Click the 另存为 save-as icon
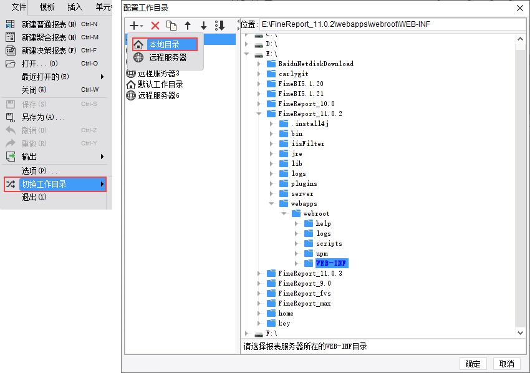This screenshot has height=373, width=530. coord(11,117)
